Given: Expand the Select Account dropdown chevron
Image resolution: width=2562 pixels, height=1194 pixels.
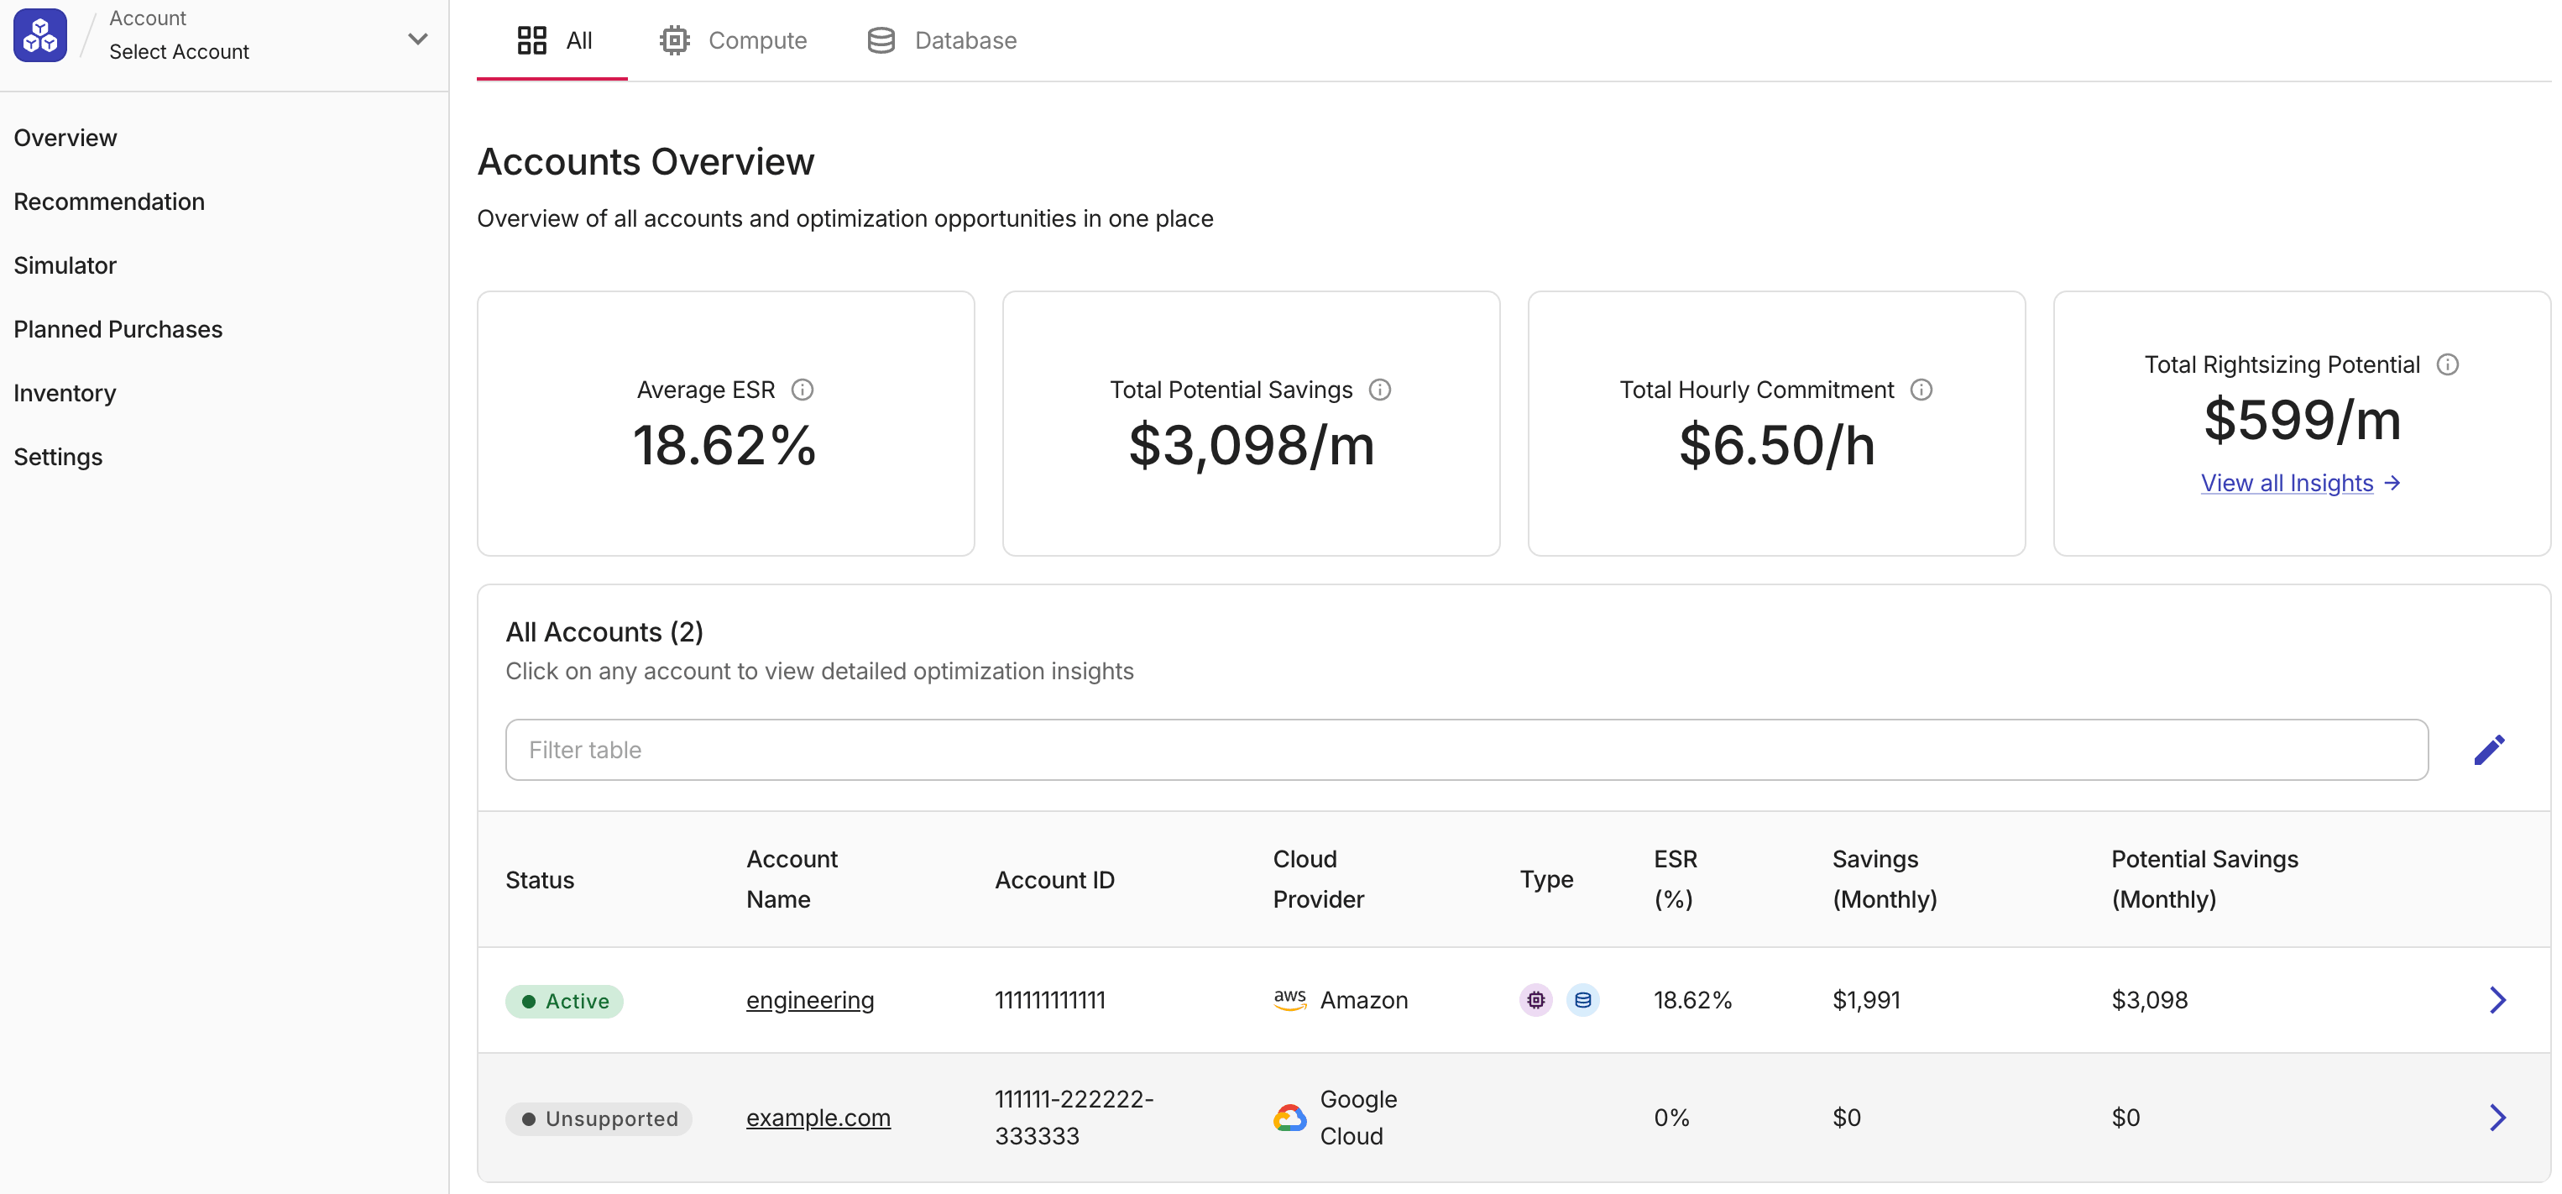Looking at the screenshot, I should (418, 39).
